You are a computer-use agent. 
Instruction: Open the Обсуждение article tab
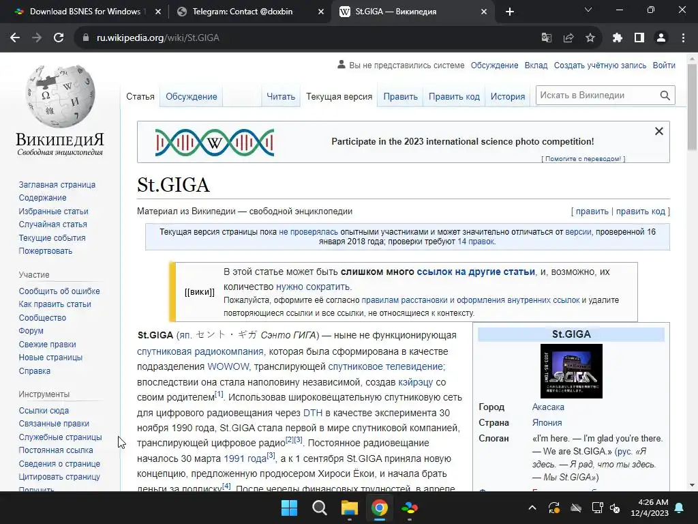tap(192, 97)
